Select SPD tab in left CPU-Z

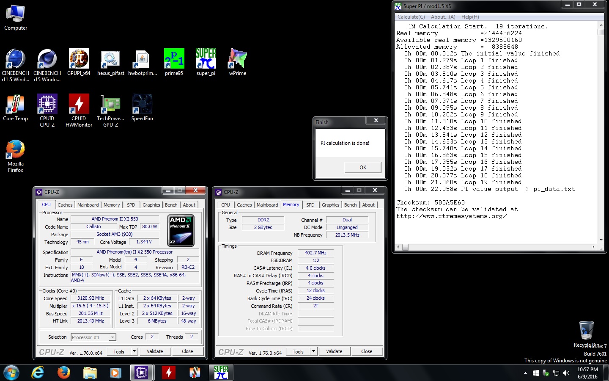131,205
